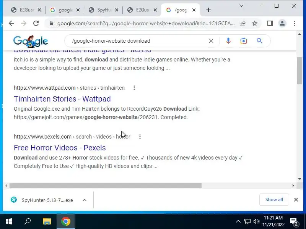Close the first E2Guardian tab

coord(39,10)
